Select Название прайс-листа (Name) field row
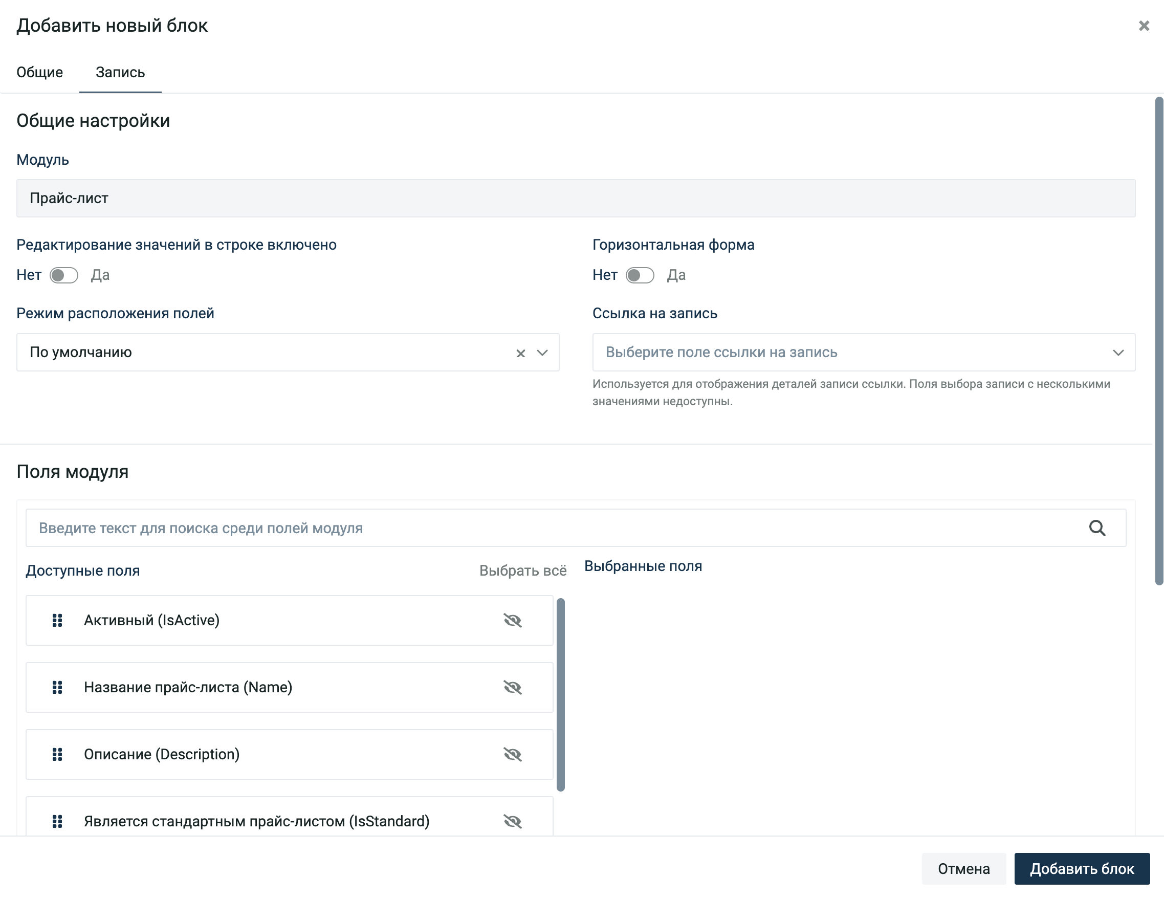 [290, 688]
